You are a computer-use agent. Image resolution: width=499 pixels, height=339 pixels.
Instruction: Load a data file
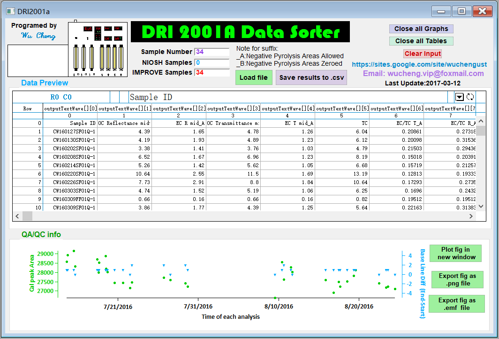(254, 77)
